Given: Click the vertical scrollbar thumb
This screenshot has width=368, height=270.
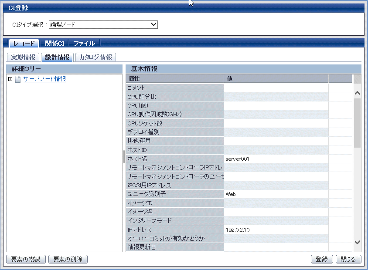Looking at the screenshot, I should pos(357,122).
